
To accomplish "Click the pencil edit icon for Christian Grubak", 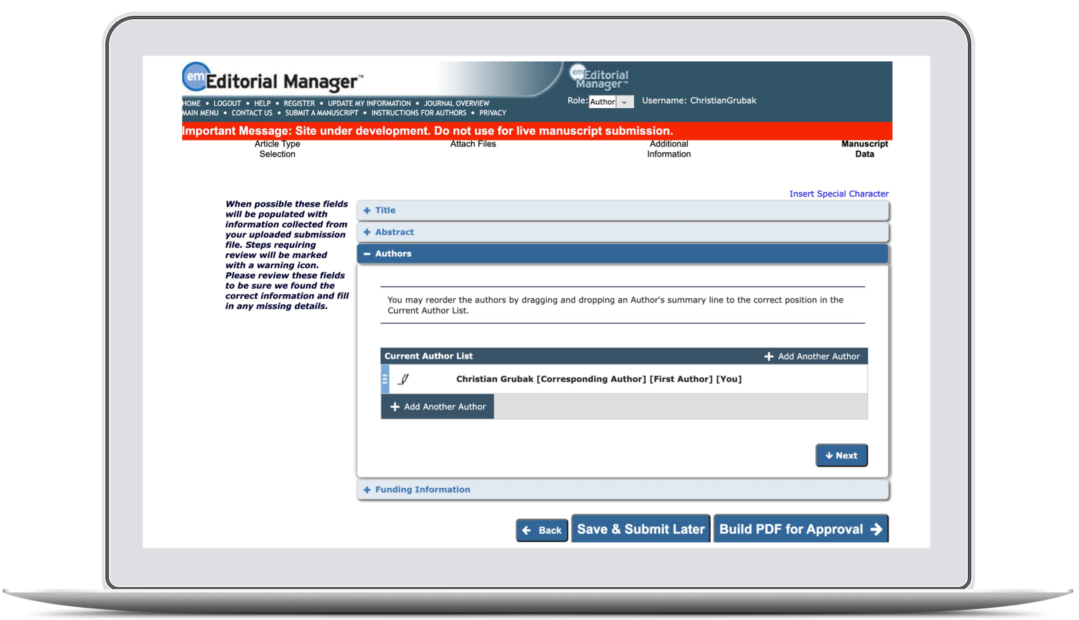I will [404, 379].
